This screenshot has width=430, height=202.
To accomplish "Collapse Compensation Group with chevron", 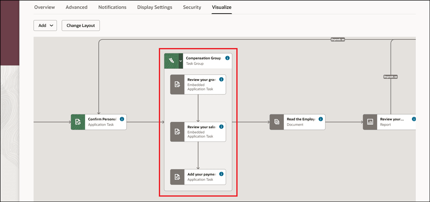I will coord(181,61).
